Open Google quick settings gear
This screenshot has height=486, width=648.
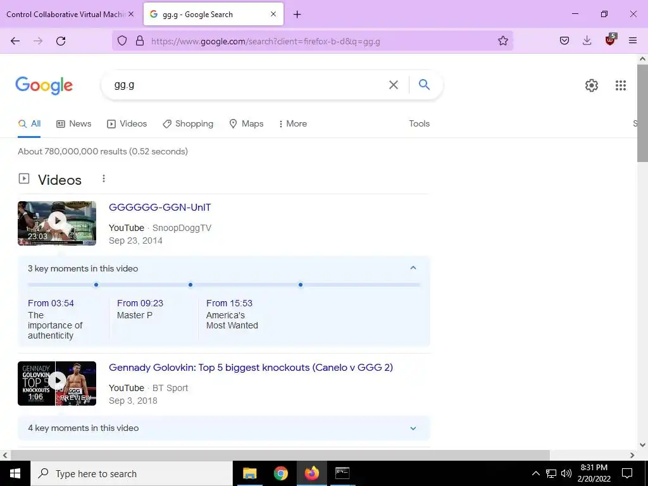592,85
